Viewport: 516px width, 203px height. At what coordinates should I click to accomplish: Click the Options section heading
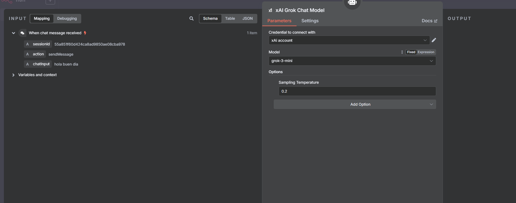[x=275, y=72]
